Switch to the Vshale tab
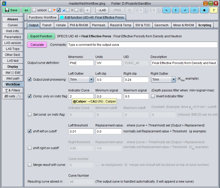This screenshot has height=188, width=220. (x=61, y=25)
